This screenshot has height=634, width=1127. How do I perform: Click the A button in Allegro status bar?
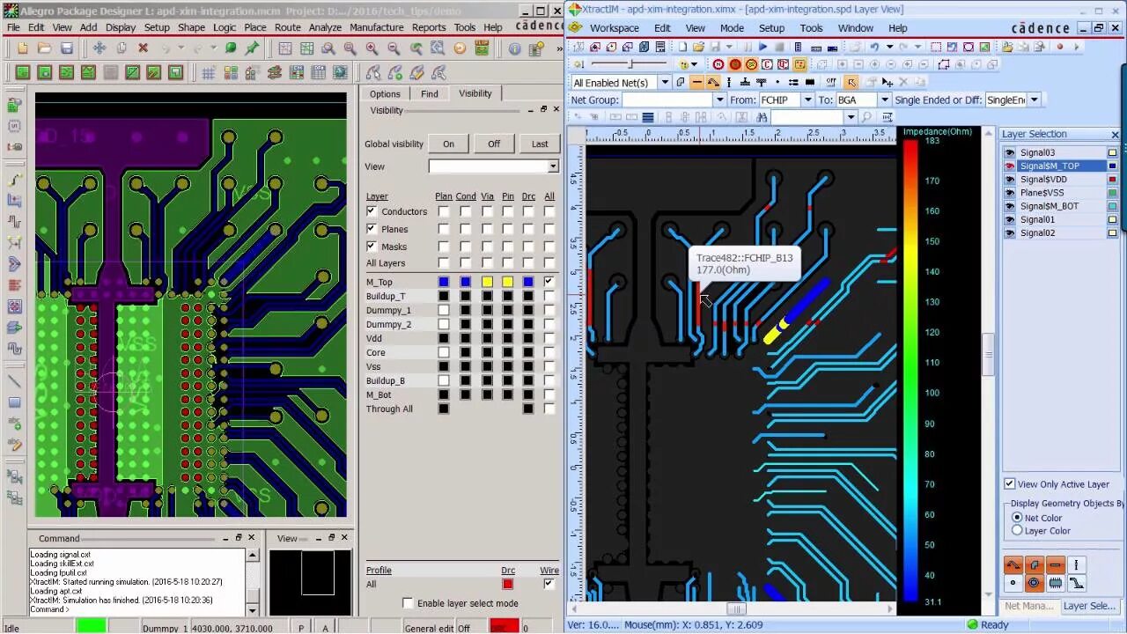click(325, 627)
